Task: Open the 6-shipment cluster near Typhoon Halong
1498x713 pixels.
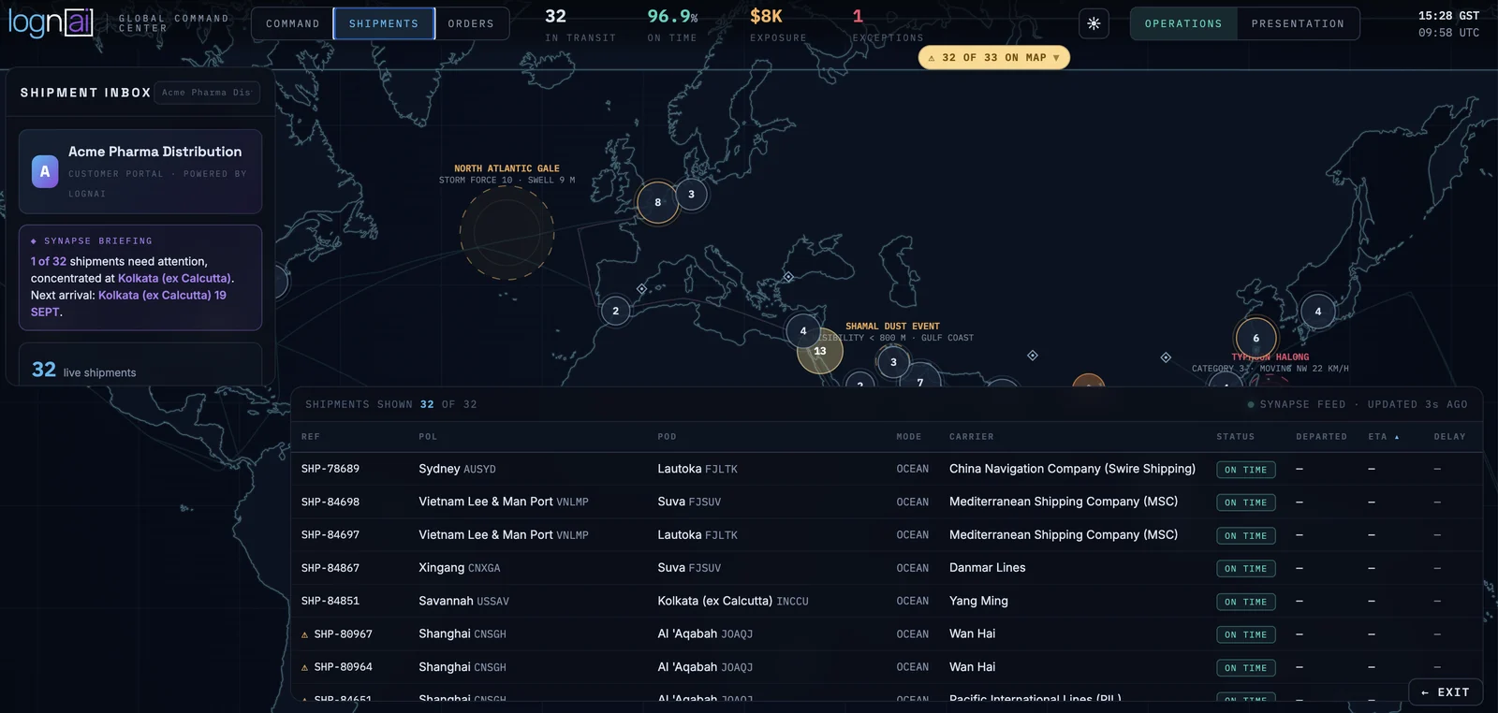Action: (x=1256, y=339)
